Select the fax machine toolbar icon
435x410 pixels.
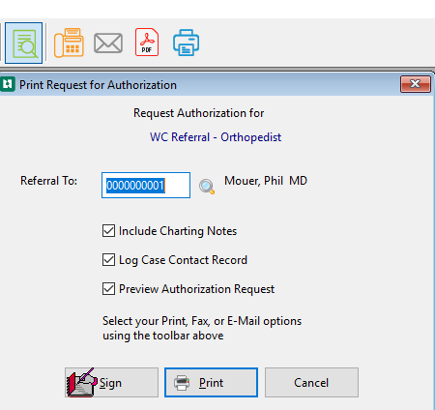(x=69, y=43)
